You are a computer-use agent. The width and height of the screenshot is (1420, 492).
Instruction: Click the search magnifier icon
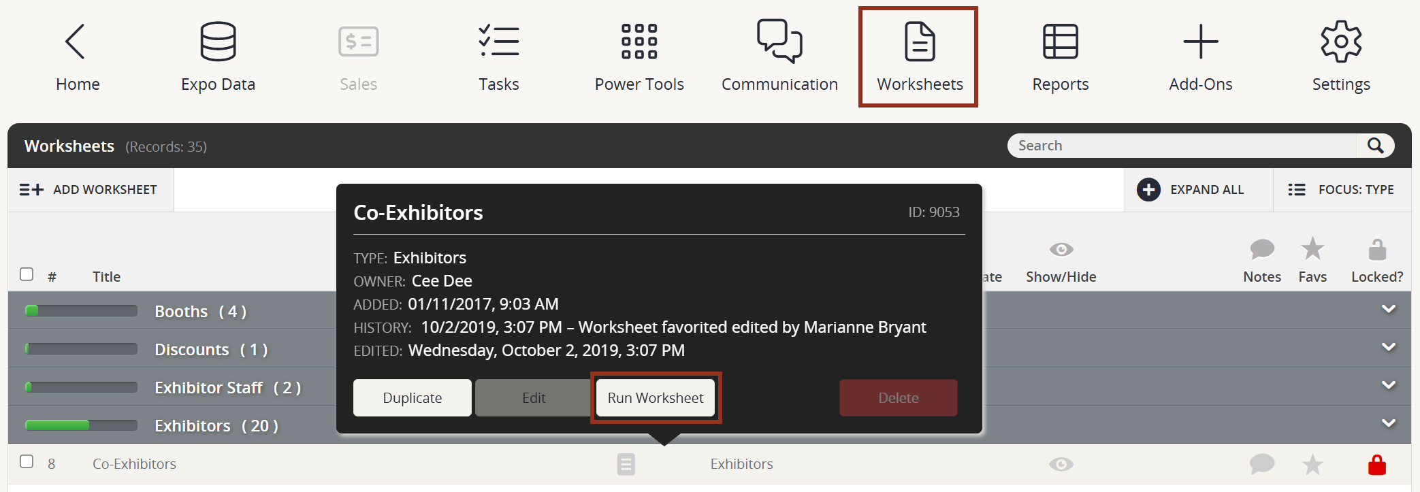tap(1376, 146)
